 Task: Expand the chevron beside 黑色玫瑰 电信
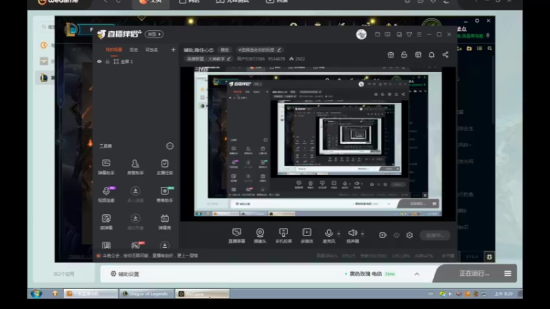(x=417, y=274)
